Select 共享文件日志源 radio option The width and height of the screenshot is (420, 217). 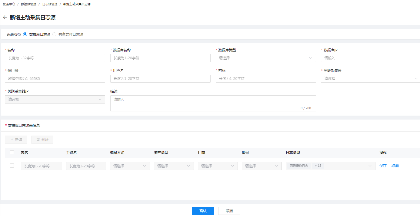pyautogui.click(x=55, y=35)
